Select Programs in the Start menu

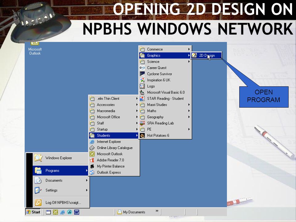point(61,171)
